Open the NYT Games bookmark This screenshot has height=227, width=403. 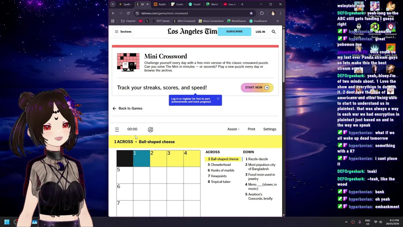click(x=161, y=21)
